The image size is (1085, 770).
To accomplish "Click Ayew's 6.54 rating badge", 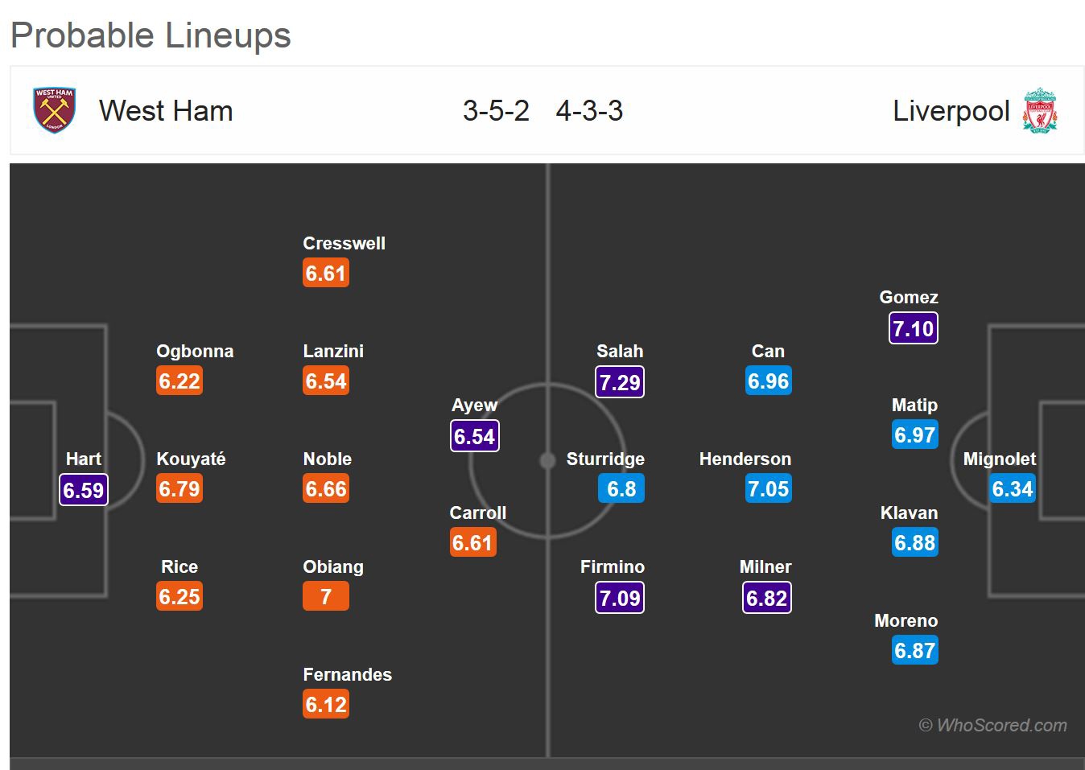I will pyautogui.click(x=474, y=436).
